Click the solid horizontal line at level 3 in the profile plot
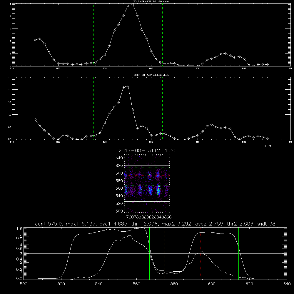294x294 pixels. point(155,253)
